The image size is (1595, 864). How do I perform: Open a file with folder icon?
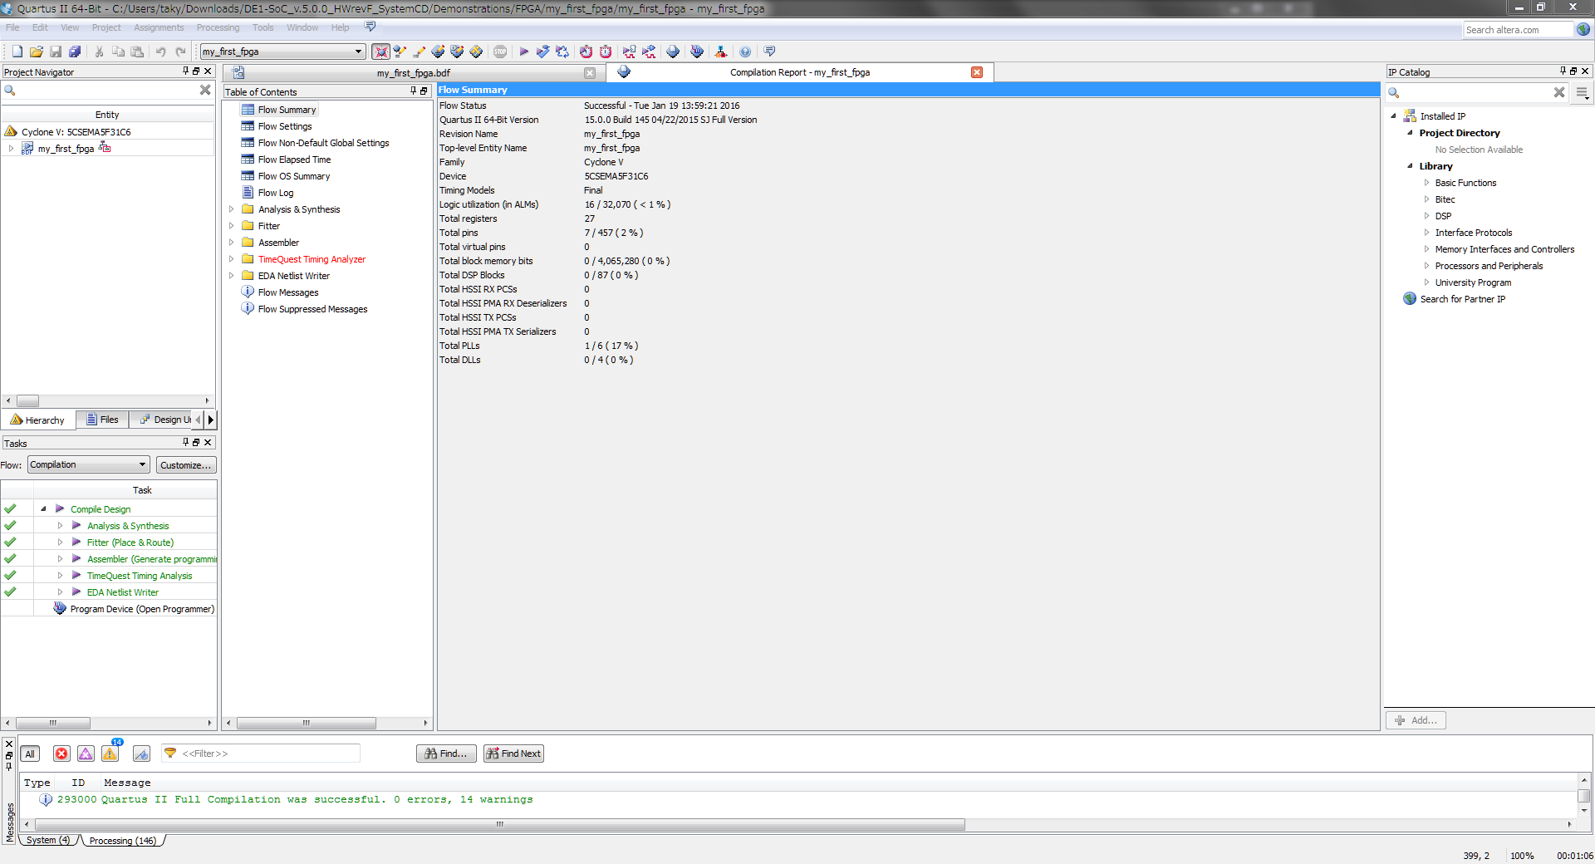pos(37,52)
